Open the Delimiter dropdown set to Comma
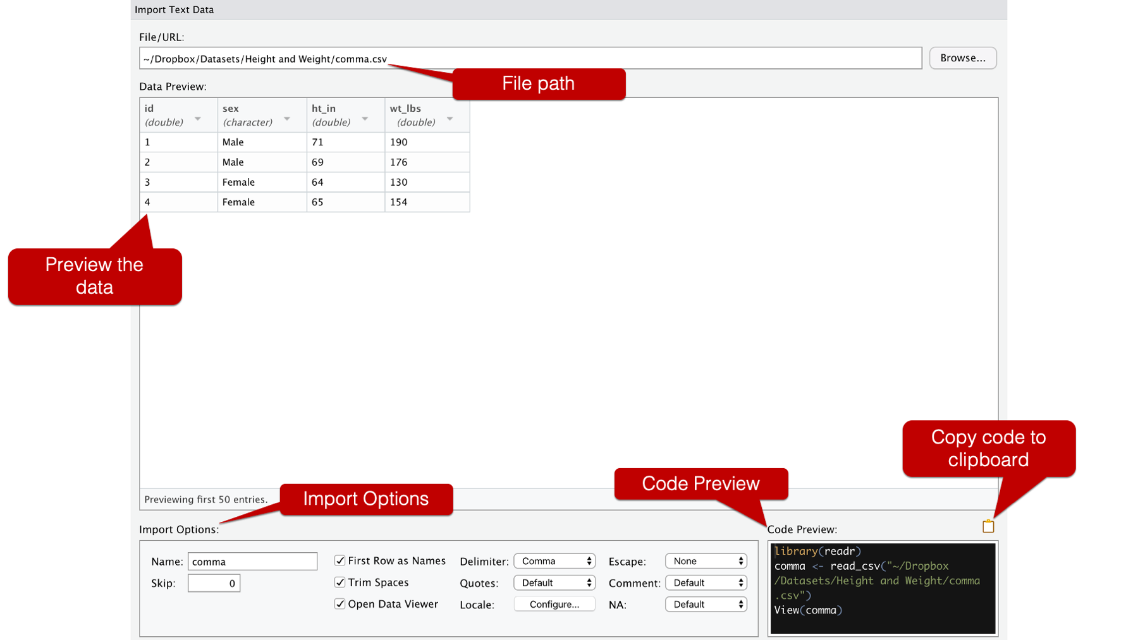 click(x=554, y=561)
